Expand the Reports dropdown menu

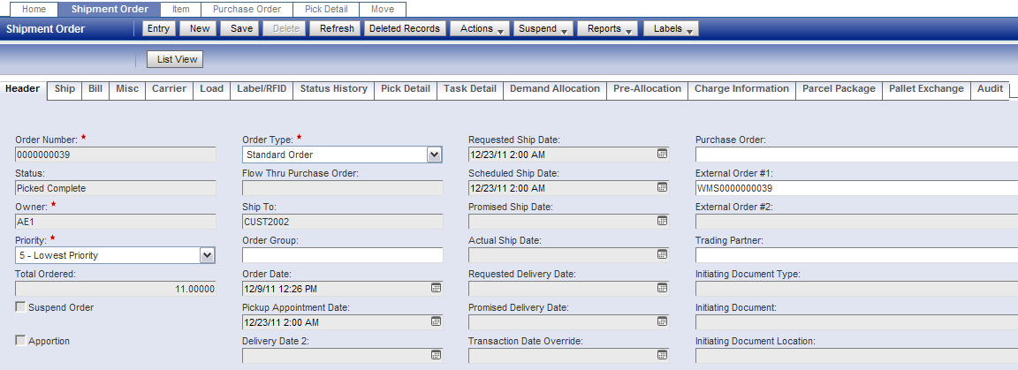(x=607, y=28)
